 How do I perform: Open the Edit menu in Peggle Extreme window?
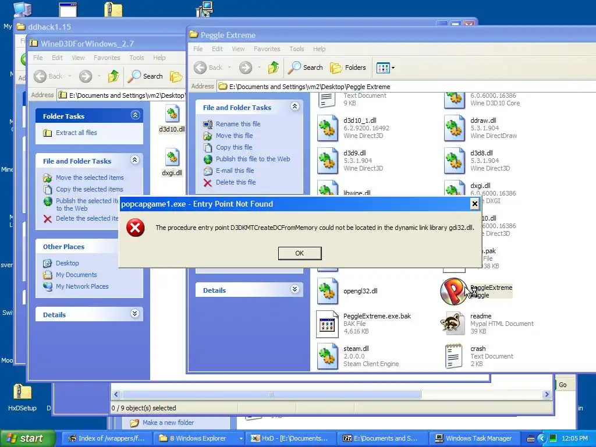pyautogui.click(x=217, y=49)
